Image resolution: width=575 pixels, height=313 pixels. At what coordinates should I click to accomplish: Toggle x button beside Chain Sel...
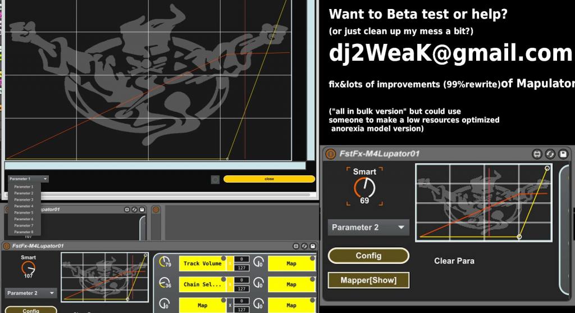(x=230, y=284)
